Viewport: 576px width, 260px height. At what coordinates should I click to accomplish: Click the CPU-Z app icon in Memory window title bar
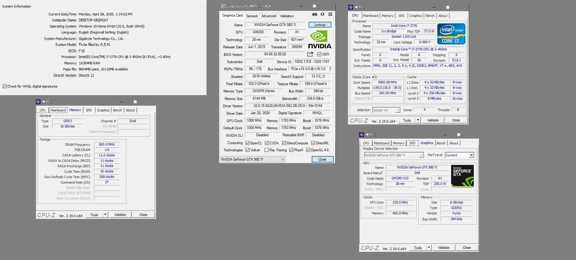38,102
